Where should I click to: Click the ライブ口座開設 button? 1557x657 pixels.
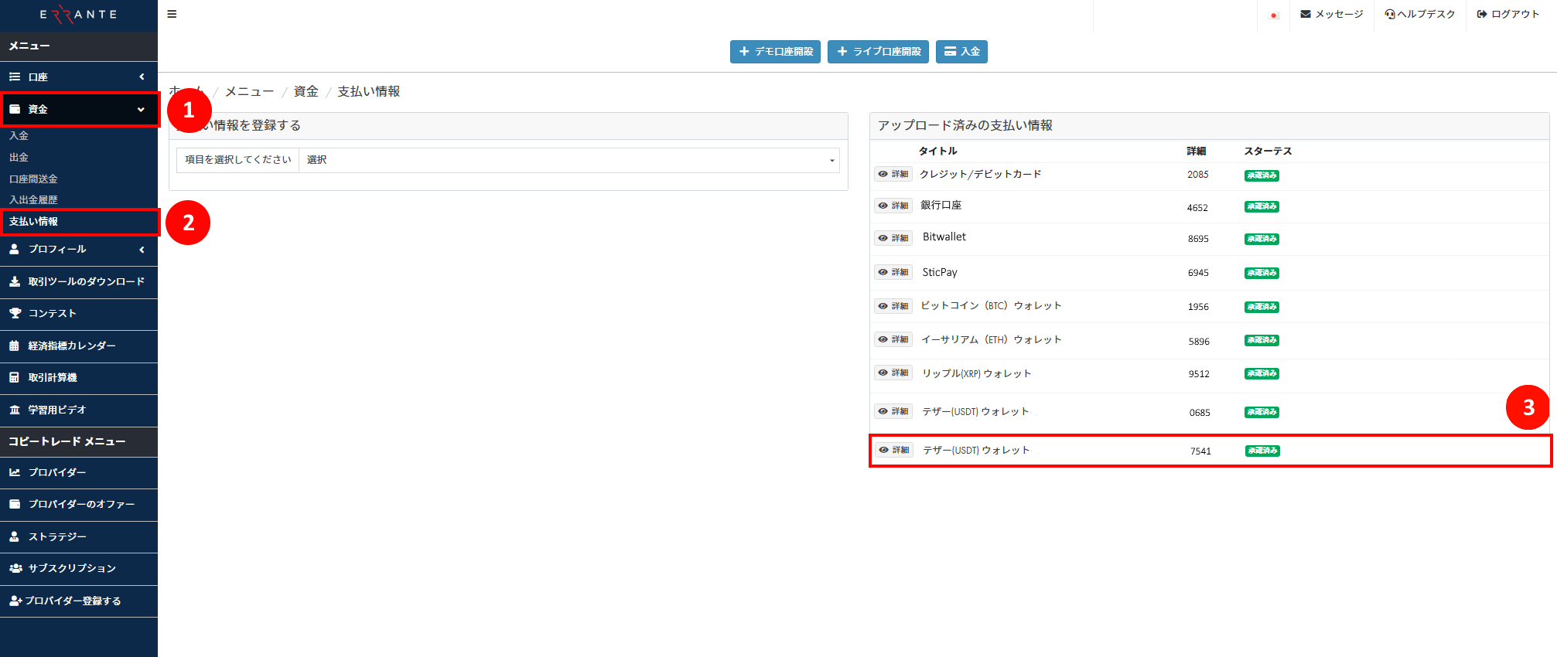click(878, 52)
